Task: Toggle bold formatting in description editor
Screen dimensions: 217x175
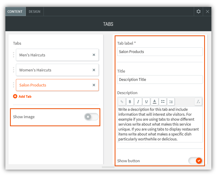Action: 130,102
